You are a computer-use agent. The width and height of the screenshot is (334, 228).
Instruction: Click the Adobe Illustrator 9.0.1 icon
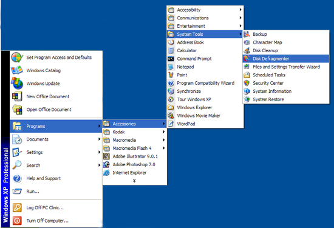pyautogui.click(x=106, y=156)
